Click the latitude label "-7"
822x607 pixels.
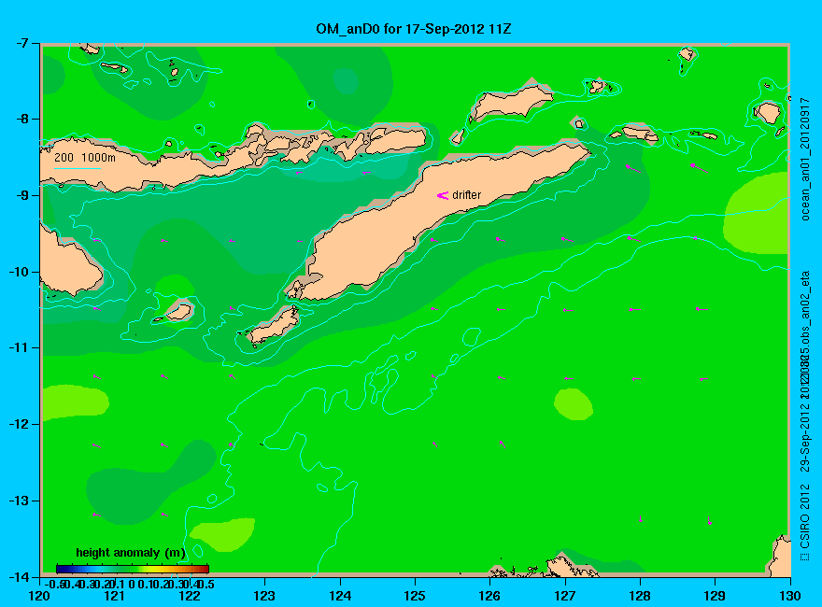tap(22, 44)
